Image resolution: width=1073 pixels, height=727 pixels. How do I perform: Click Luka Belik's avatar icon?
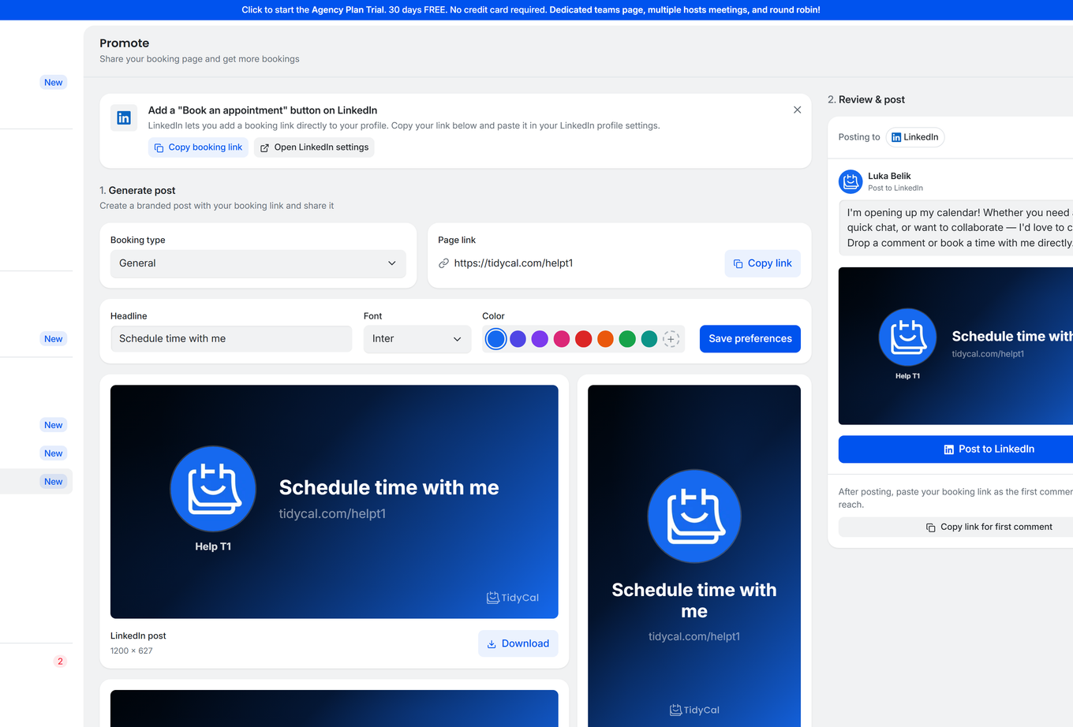(851, 181)
